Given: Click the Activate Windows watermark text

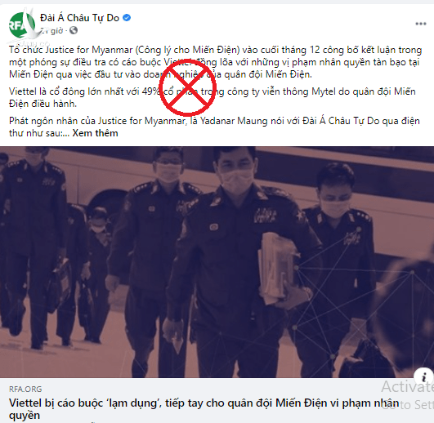Looking at the screenshot, I should coord(407,386).
